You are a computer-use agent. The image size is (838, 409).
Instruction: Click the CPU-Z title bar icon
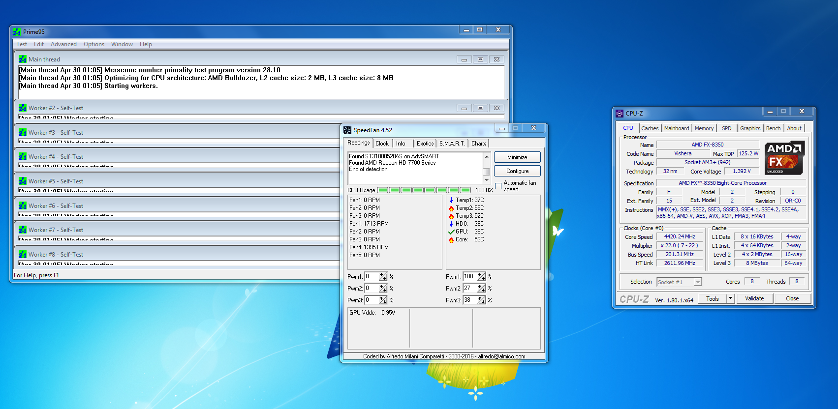tap(620, 113)
